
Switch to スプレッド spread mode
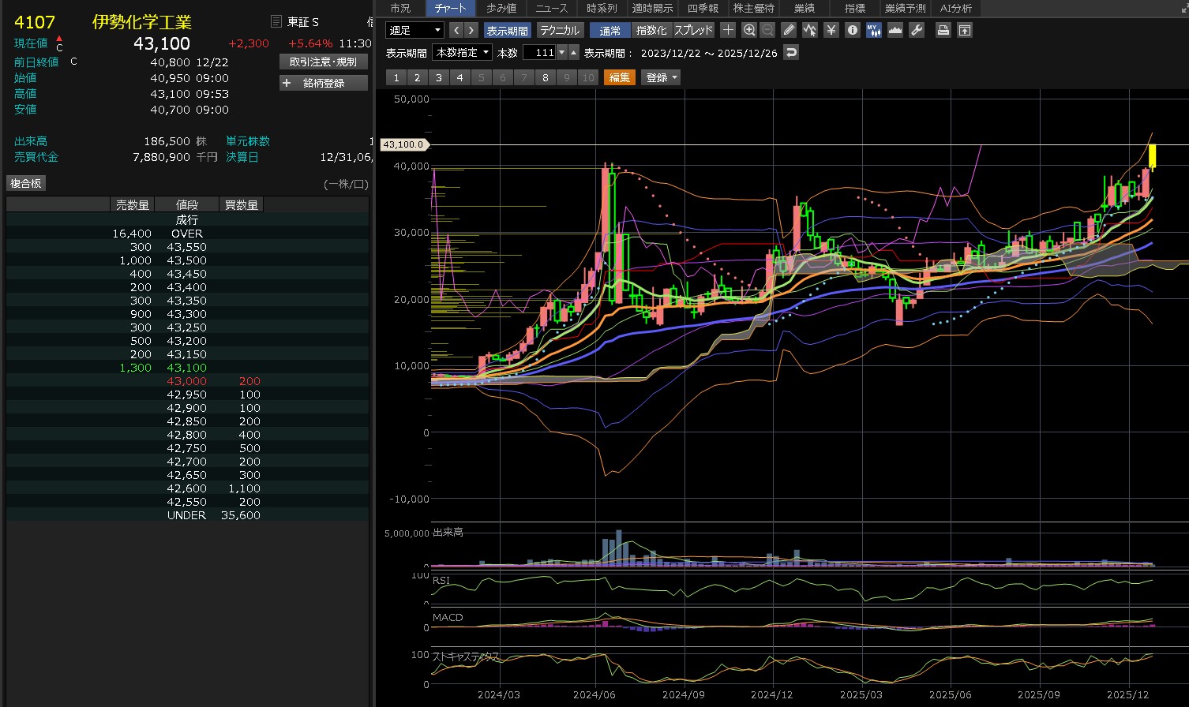(x=693, y=30)
